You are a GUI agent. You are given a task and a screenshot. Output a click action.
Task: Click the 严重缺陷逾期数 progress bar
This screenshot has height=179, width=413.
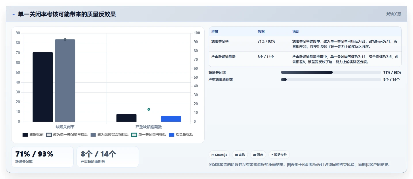click(331, 80)
